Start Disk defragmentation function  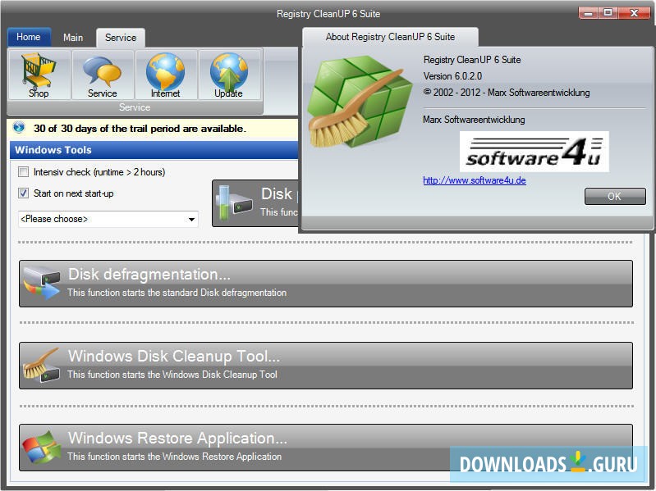tap(326, 284)
